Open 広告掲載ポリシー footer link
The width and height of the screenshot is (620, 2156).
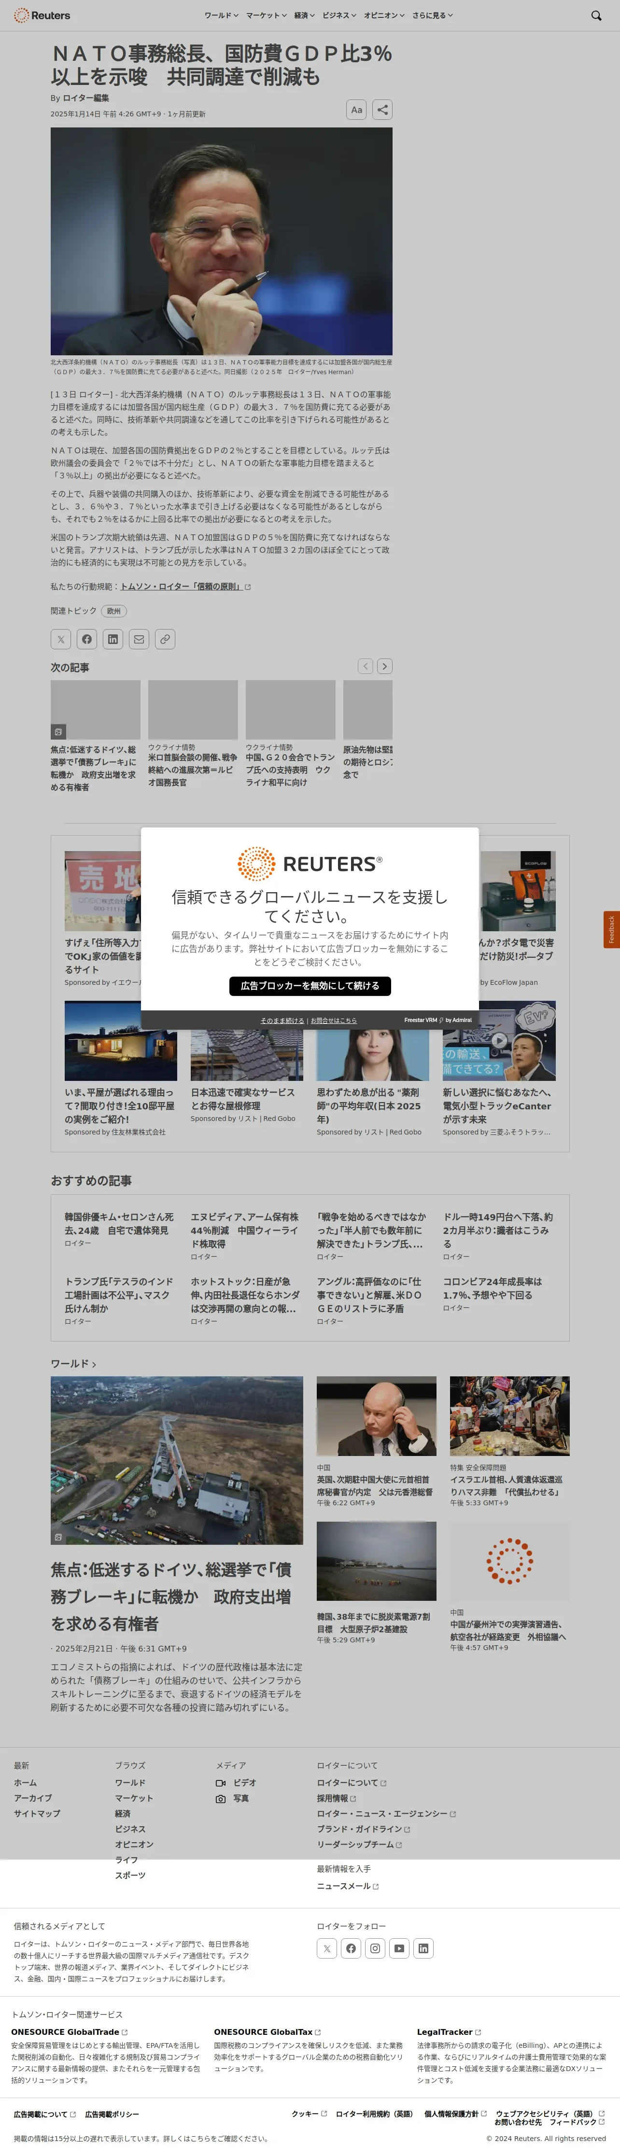[112, 2114]
